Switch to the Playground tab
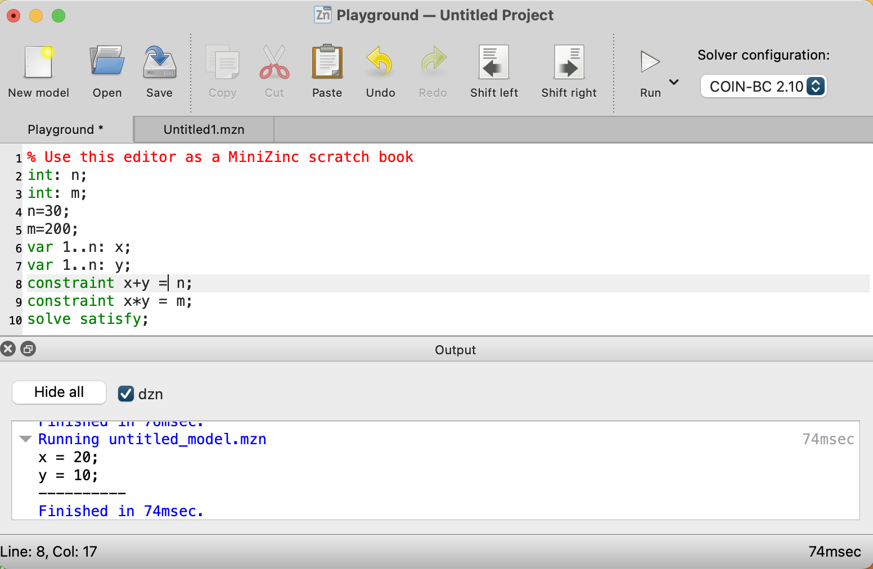This screenshot has height=569, width=873. pyautogui.click(x=66, y=130)
